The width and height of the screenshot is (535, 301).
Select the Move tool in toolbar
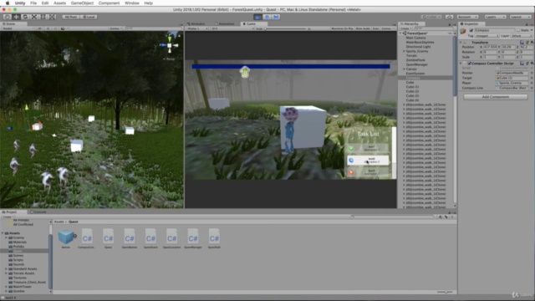coord(16,17)
